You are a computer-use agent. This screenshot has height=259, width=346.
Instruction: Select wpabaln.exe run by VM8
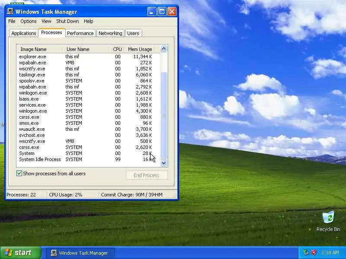click(x=88, y=63)
